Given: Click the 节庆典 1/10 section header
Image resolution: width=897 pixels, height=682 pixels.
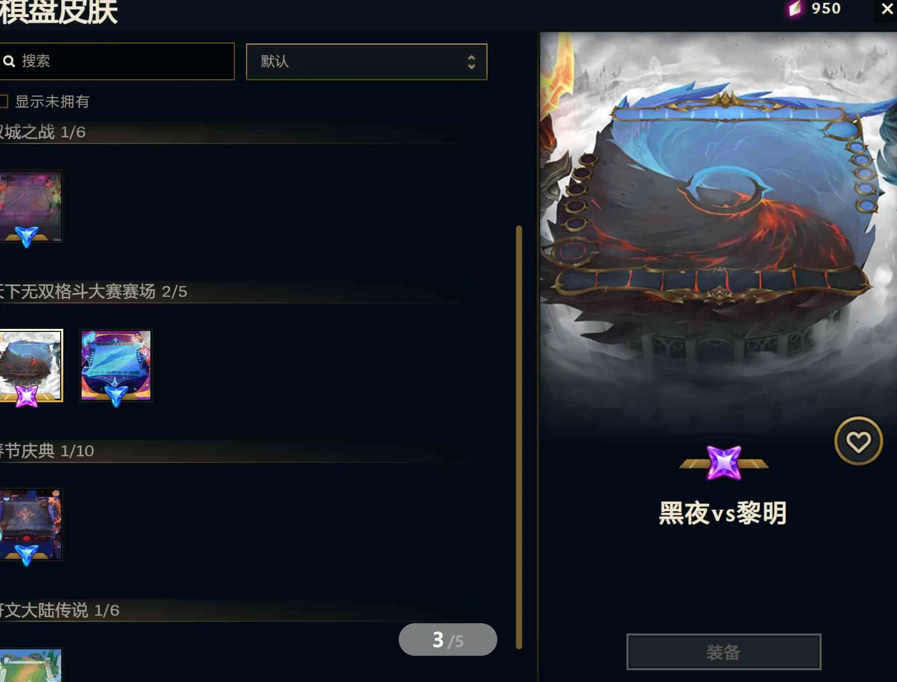Looking at the screenshot, I should pos(47,451).
